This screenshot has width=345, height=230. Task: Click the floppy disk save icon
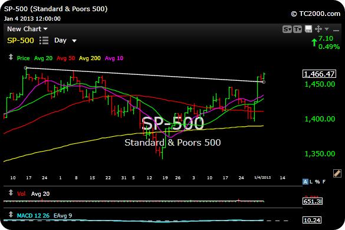tap(308, 29)
